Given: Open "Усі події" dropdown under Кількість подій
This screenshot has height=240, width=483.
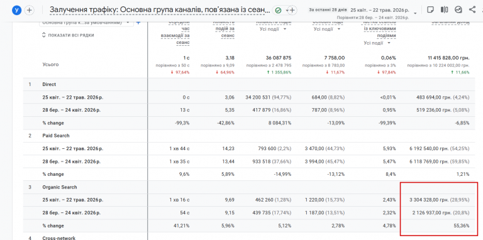Looking at the screenshot, I should 273,30.
